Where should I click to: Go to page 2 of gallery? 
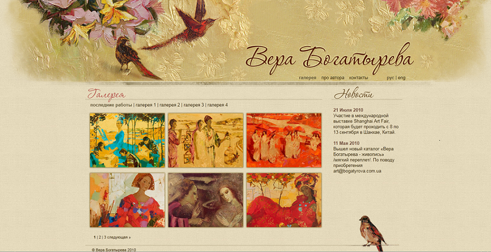[x=100, y=237]
